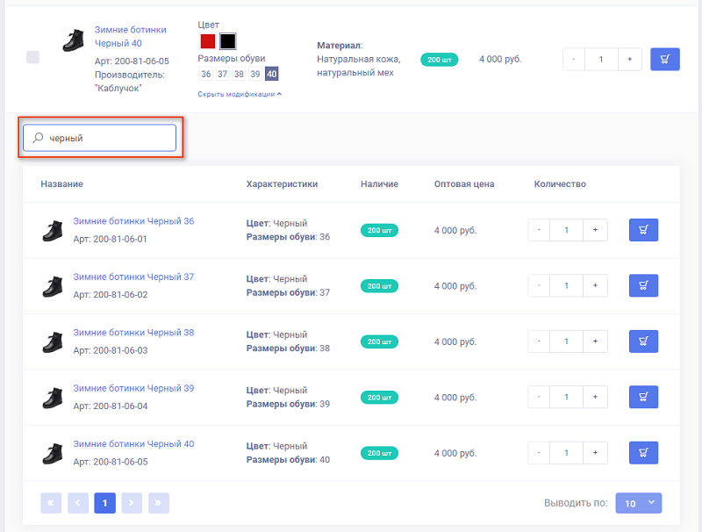Go to last page of pagination
702x532 pixels.
point(159,503)
